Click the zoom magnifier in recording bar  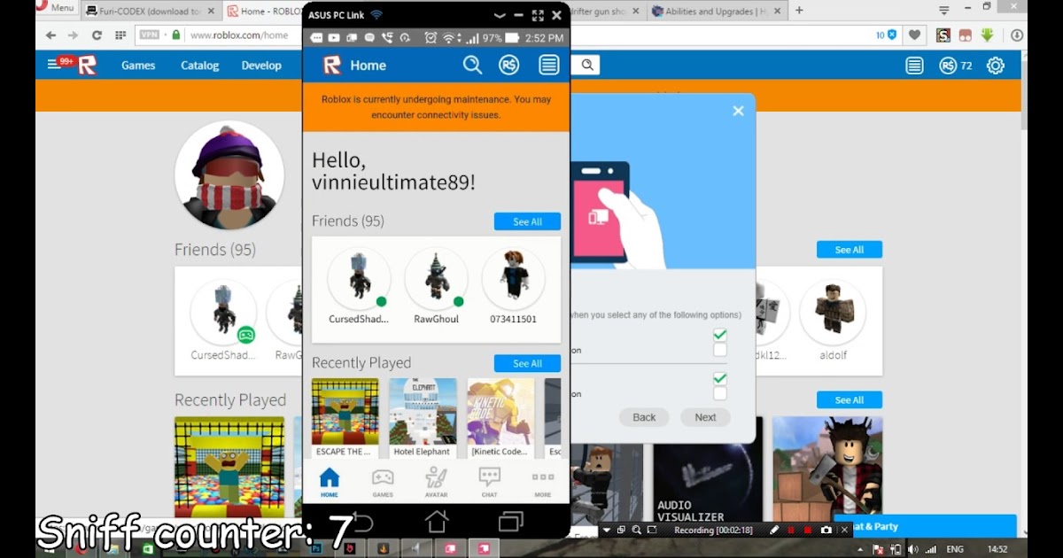click(636, 530)
